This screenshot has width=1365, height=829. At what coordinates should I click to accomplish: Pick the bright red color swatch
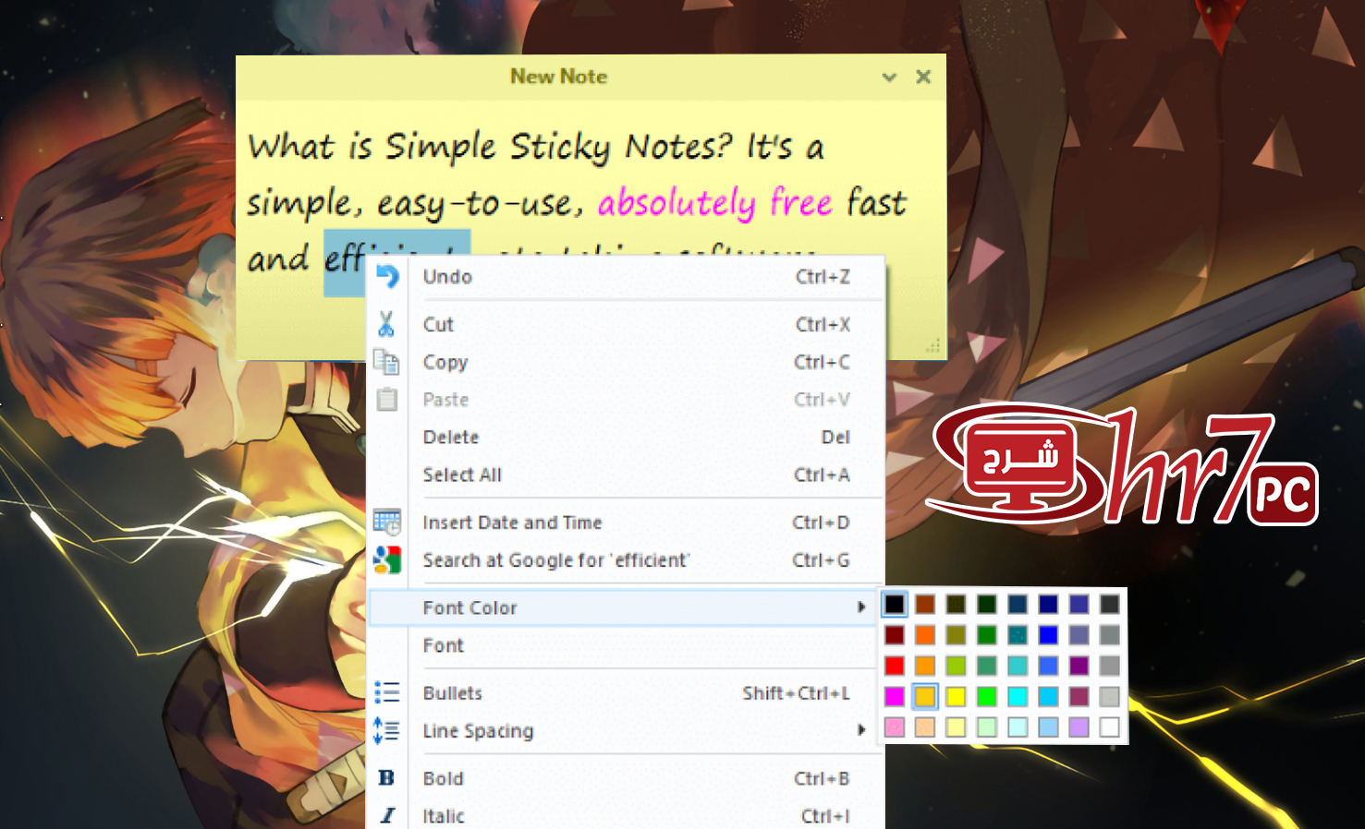[x=895, y=666]
